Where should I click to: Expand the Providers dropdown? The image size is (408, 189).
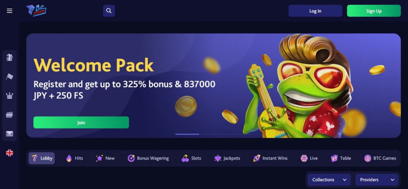(377, 179)
